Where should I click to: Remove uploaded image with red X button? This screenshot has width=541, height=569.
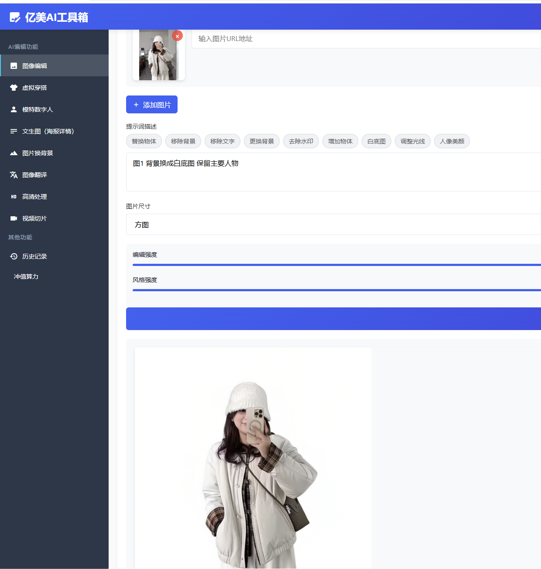click(177, 36)
